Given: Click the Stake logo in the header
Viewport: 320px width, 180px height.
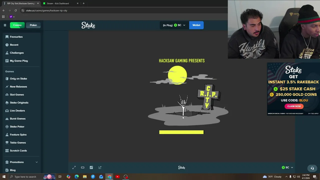Looking at the screenshot, I should 88,25.
